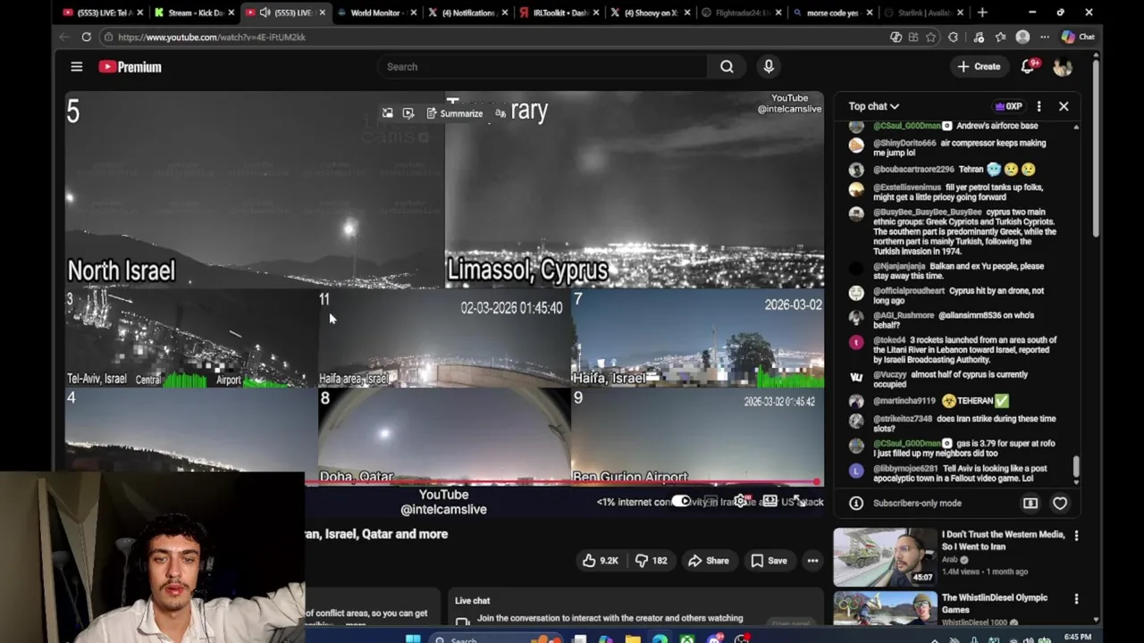Open the taskbar clock showing 6:45 PM
The image size is (1144, 643).
1078,638
